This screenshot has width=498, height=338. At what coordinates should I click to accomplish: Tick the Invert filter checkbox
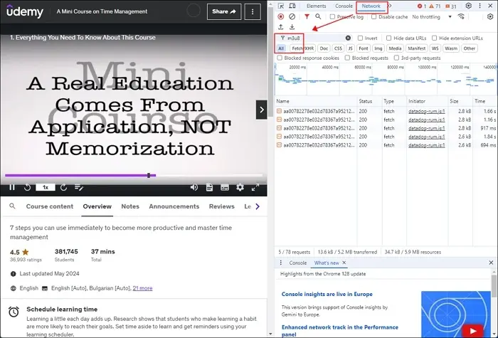361,38
